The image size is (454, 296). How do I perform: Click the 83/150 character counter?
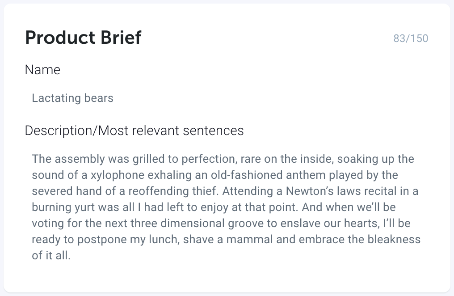point(411,38)
